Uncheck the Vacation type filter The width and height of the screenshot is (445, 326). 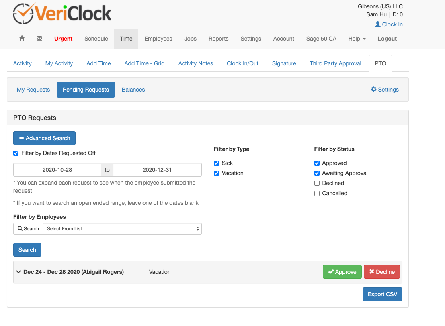click(216, 173)
